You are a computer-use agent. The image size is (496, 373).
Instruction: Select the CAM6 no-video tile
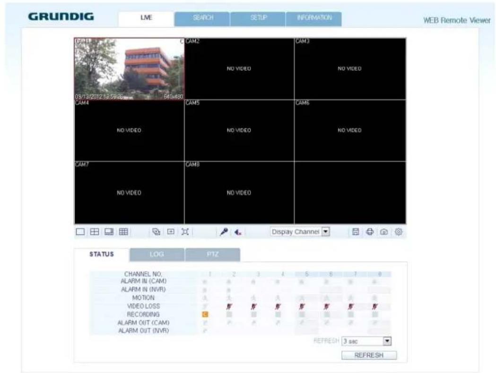click(350, 130)
